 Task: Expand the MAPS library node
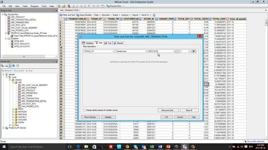pos(13,109)
